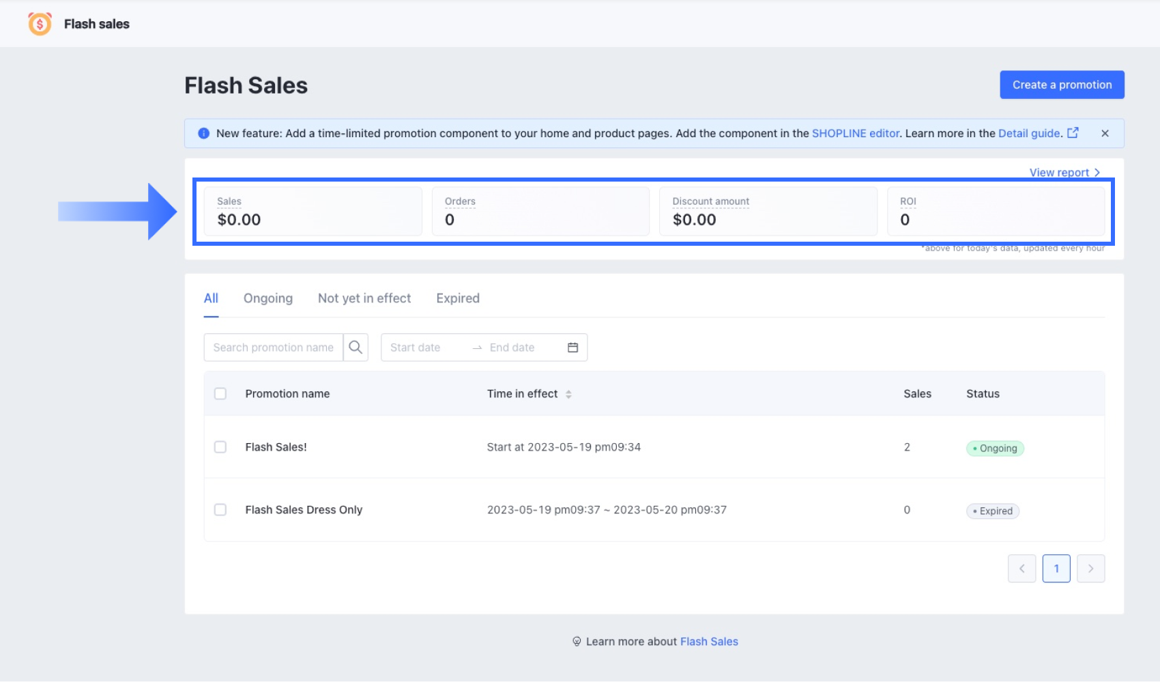Click the search magnifier icon

356,347
